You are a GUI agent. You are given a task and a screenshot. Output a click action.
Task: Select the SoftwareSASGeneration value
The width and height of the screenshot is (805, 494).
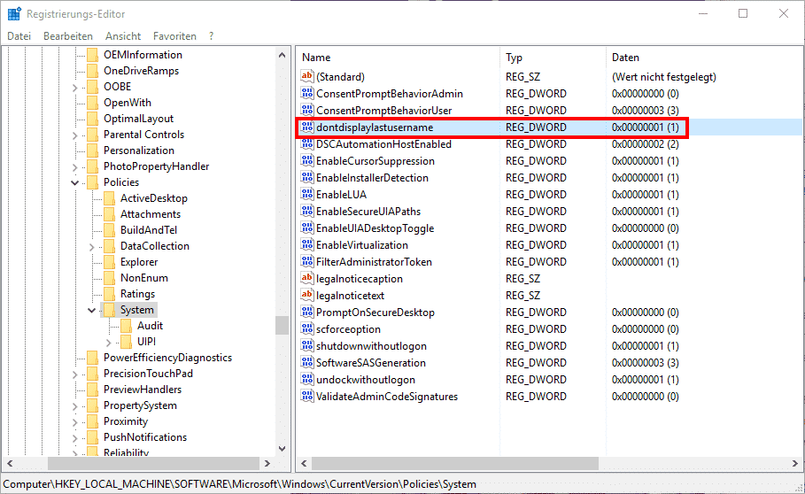pyautogui.click(x=371, y=363)
